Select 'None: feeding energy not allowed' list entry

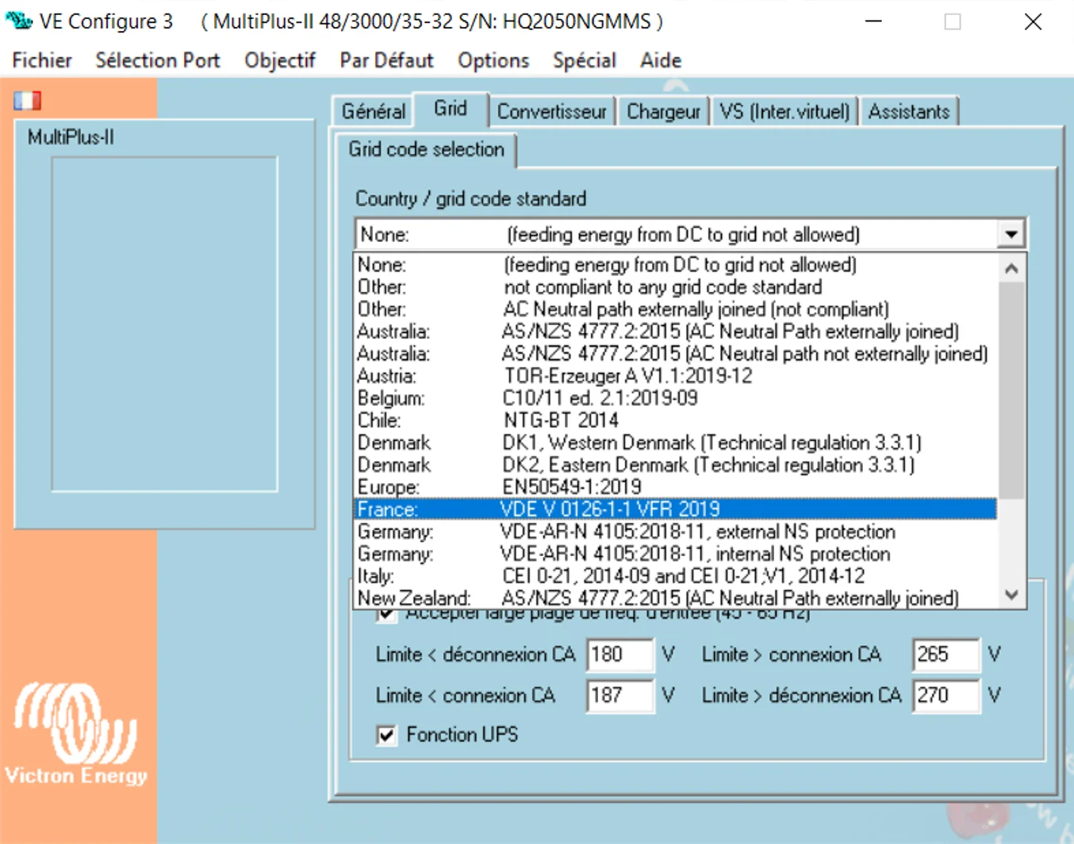(x=676, y=265)
